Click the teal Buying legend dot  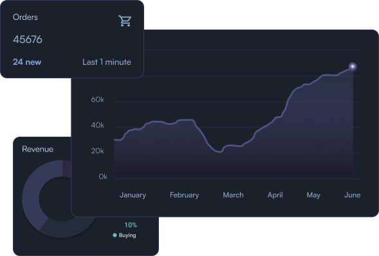pos(115,235)
